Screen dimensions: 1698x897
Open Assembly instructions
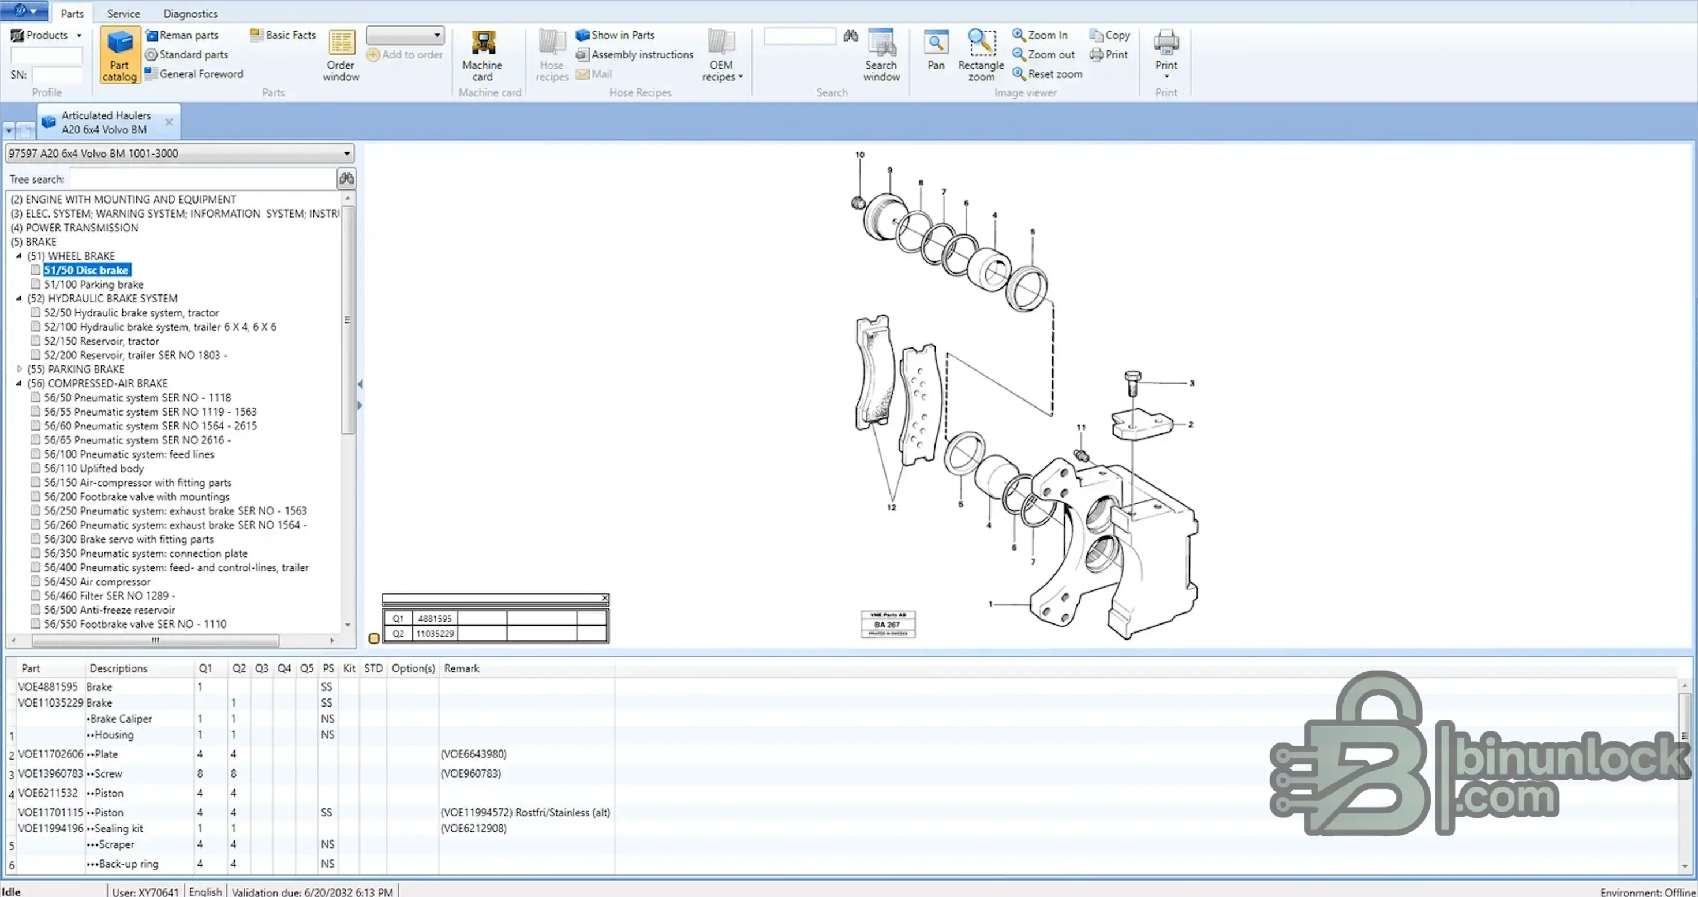tap(635, 55)
